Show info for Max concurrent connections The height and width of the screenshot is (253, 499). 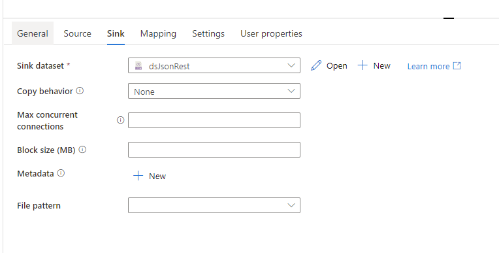tap(120, 120)
